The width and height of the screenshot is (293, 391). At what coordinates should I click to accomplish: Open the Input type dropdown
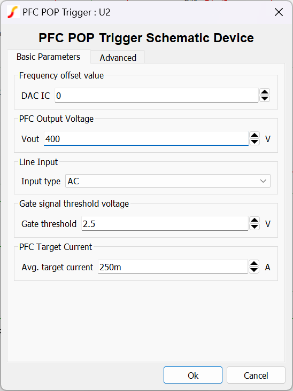[x=168, y=181]
